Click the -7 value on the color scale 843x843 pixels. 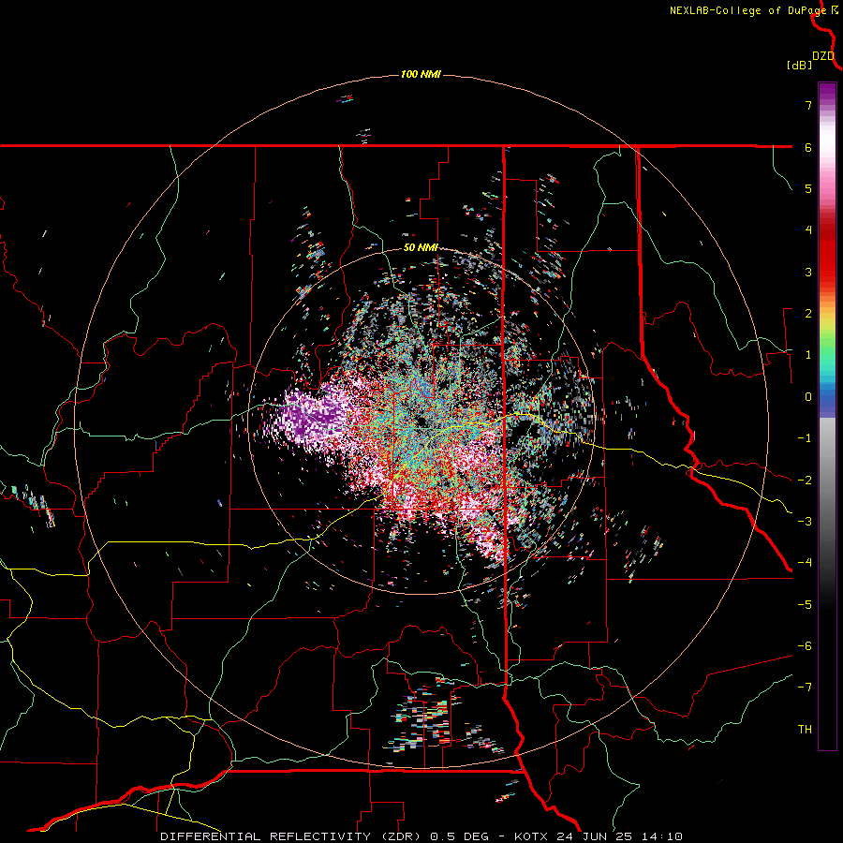pos(805,688)
